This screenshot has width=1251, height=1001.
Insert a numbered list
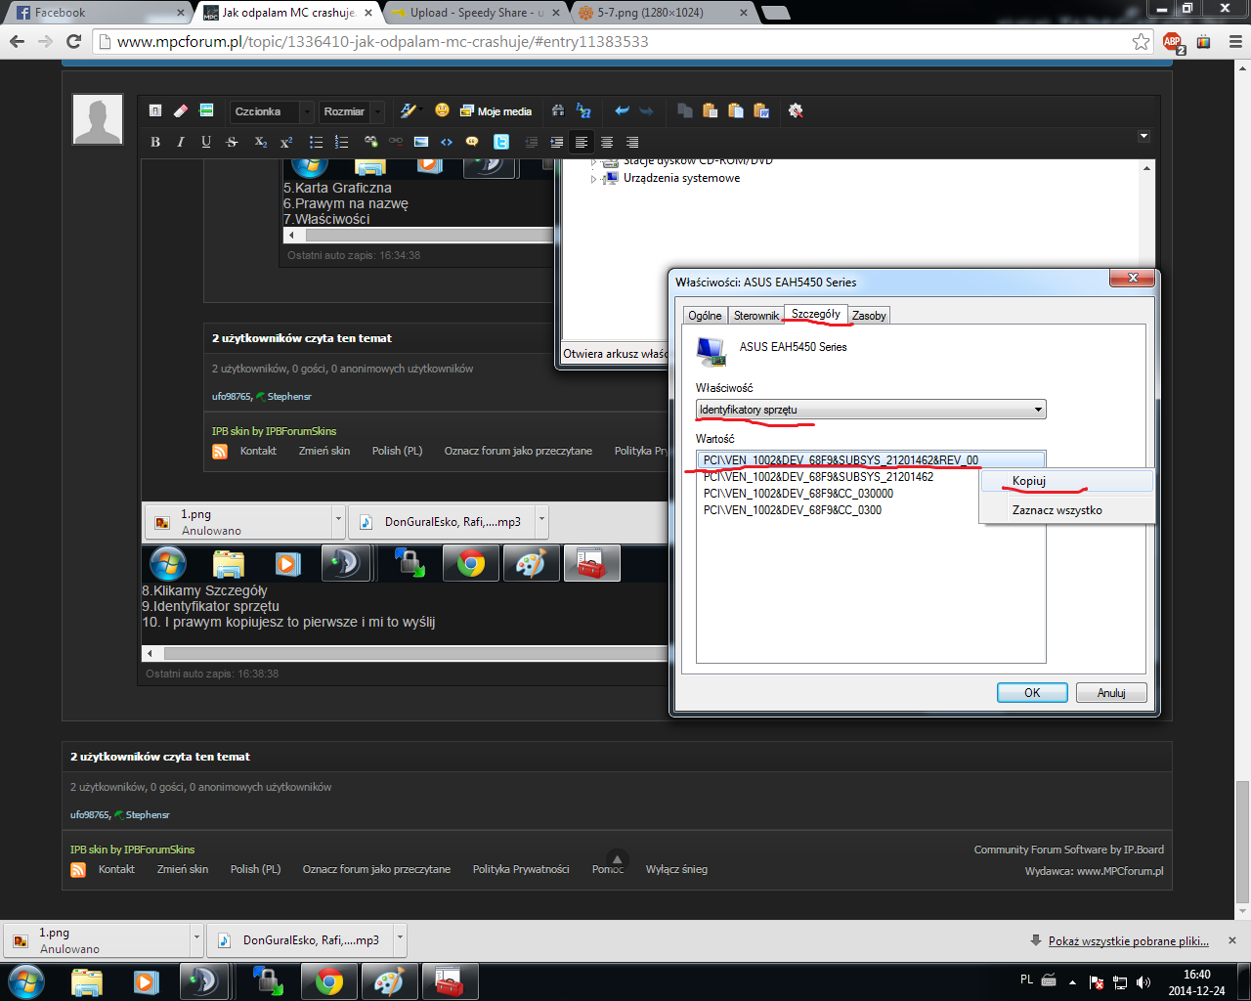click(x=341, y=142)
